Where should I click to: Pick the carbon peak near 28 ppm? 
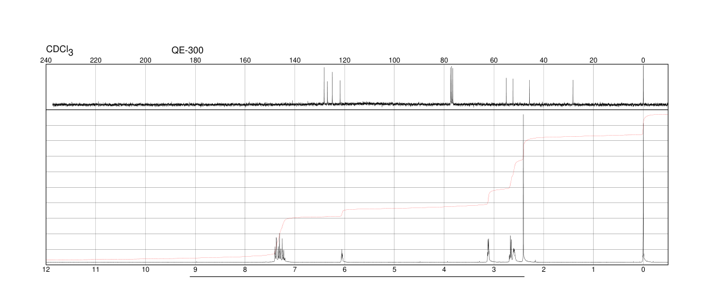tap(573, 92)
